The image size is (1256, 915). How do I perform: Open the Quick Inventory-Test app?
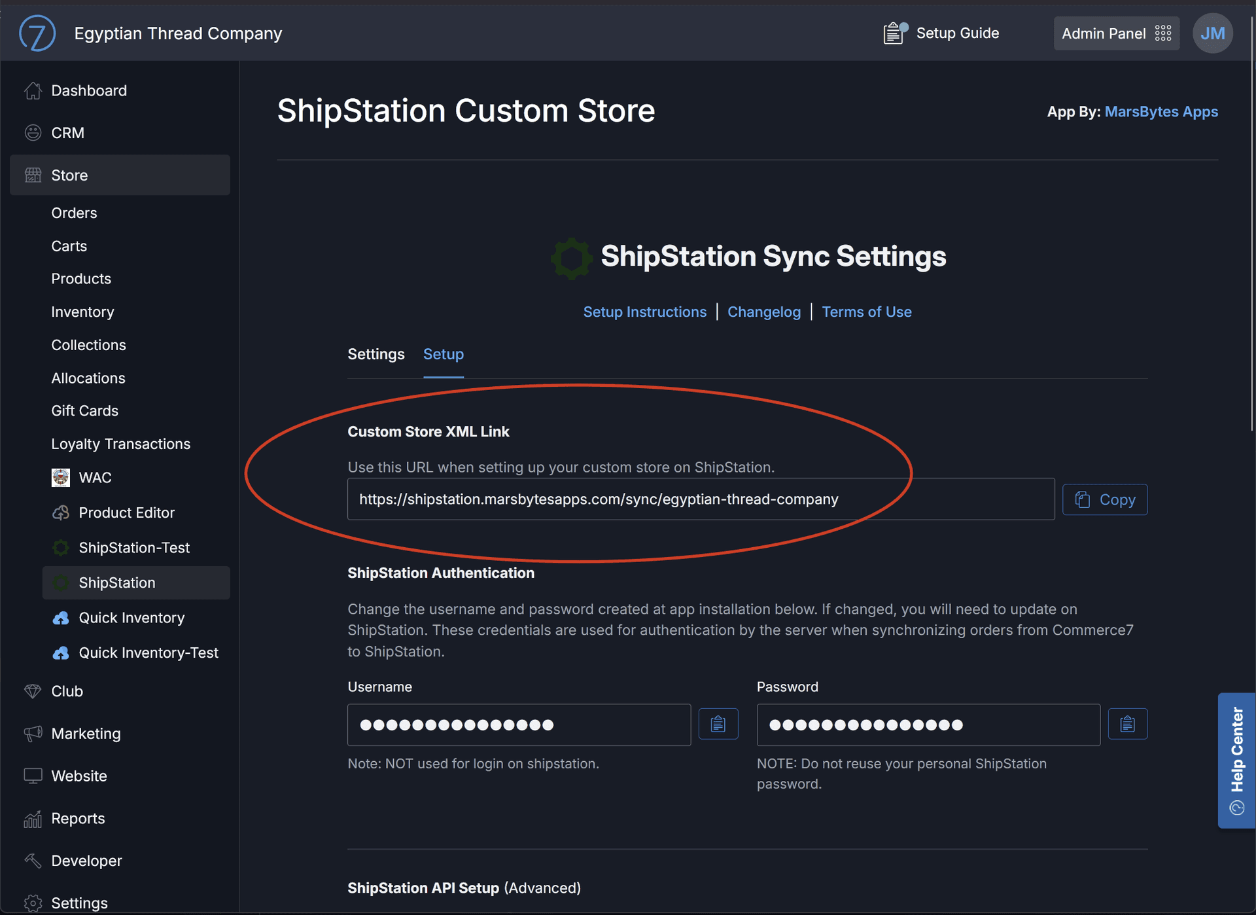point(148,653)
